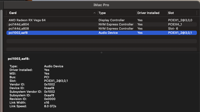Image resolution: width=200 pixels, height=112 pixels.
Task: Click the pci1002,aaf8: heading in the details pane
Action: point(19,59)
